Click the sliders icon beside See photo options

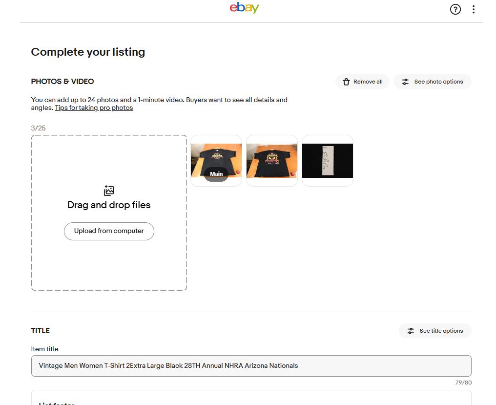[405, 82]
